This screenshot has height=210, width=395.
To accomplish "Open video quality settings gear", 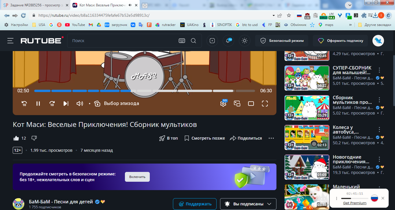I will [x=223, y=103].
